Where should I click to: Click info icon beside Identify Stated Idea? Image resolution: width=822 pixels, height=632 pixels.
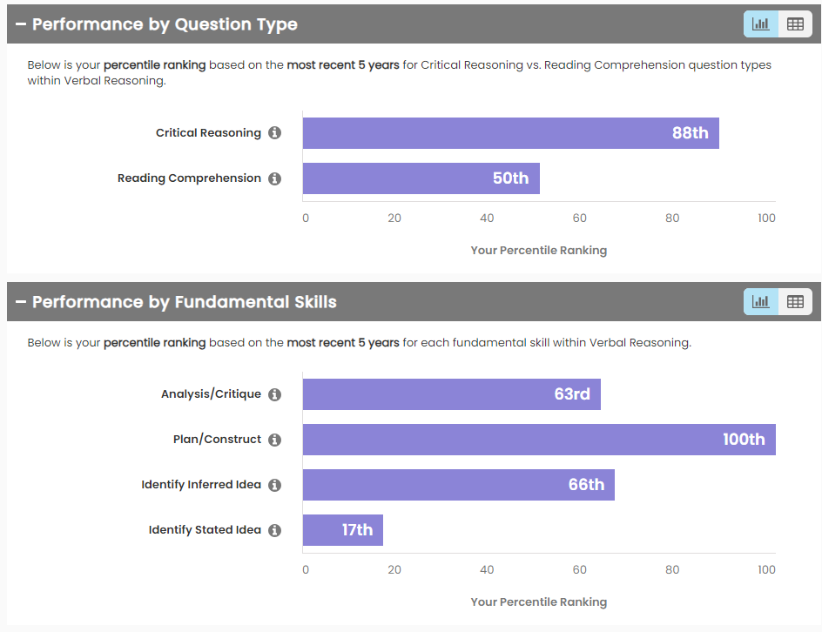(x=274, y=530)
